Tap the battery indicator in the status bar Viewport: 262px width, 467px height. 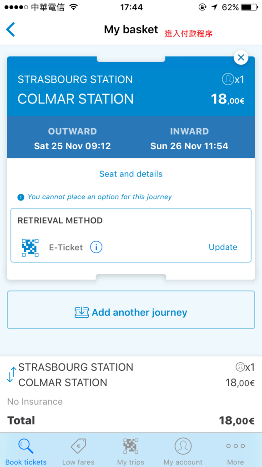coord(250,7)
